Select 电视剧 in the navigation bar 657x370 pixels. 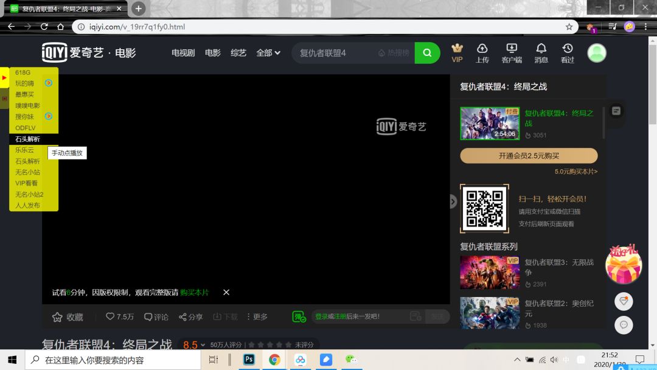click(x=183, y=53)
